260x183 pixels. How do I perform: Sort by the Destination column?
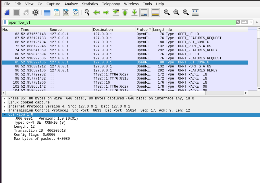coord(114,30)
